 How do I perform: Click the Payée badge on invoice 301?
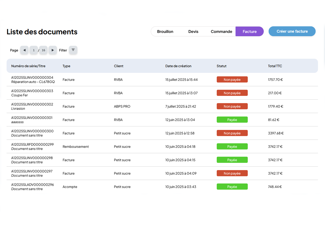coord(232,120)
